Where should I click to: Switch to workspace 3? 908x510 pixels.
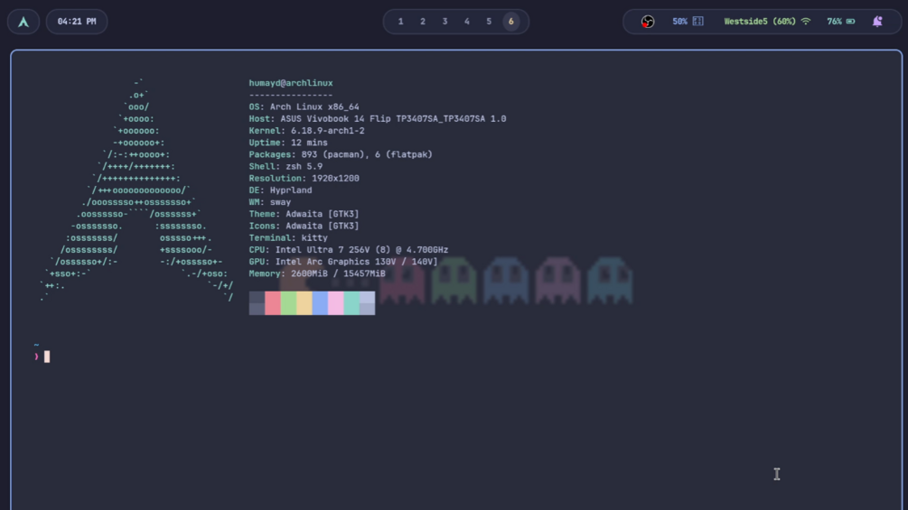pos(445,22)
